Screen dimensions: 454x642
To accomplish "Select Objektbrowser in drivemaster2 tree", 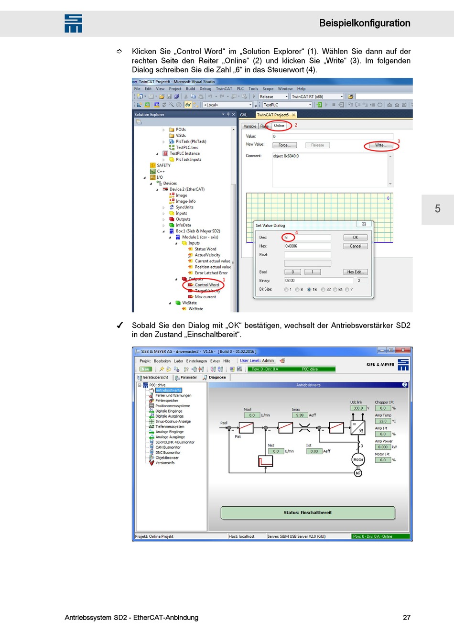I will coord(167,457).
